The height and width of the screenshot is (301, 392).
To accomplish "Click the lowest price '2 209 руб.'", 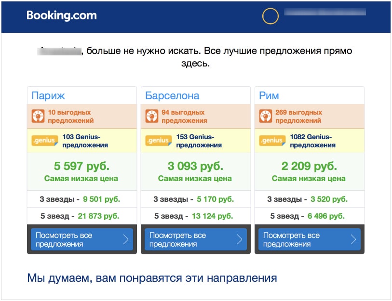I will coord(309,166).
